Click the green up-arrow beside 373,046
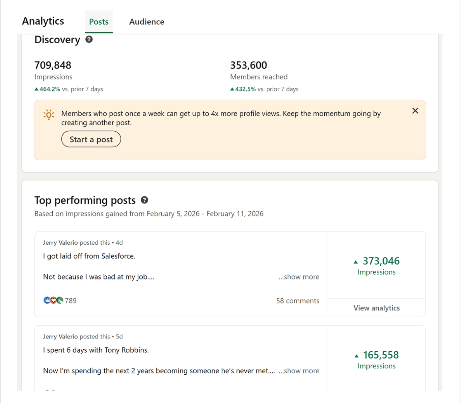The width and height of the screenshot is (461, 403). (x=355, y=262)
